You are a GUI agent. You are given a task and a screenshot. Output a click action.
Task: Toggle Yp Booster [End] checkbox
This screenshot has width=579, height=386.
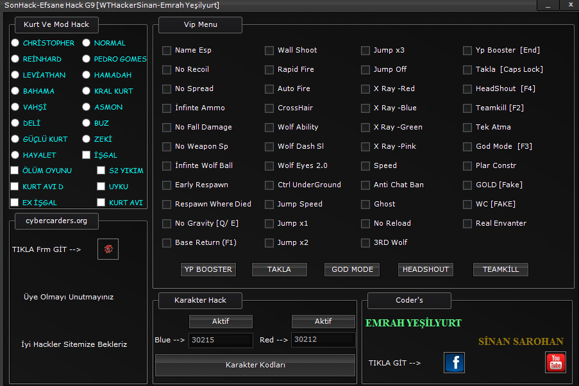467,50
